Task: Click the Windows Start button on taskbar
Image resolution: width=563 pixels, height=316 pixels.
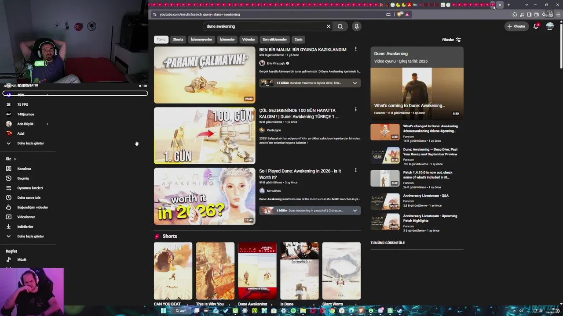Action: pos(163,311)
